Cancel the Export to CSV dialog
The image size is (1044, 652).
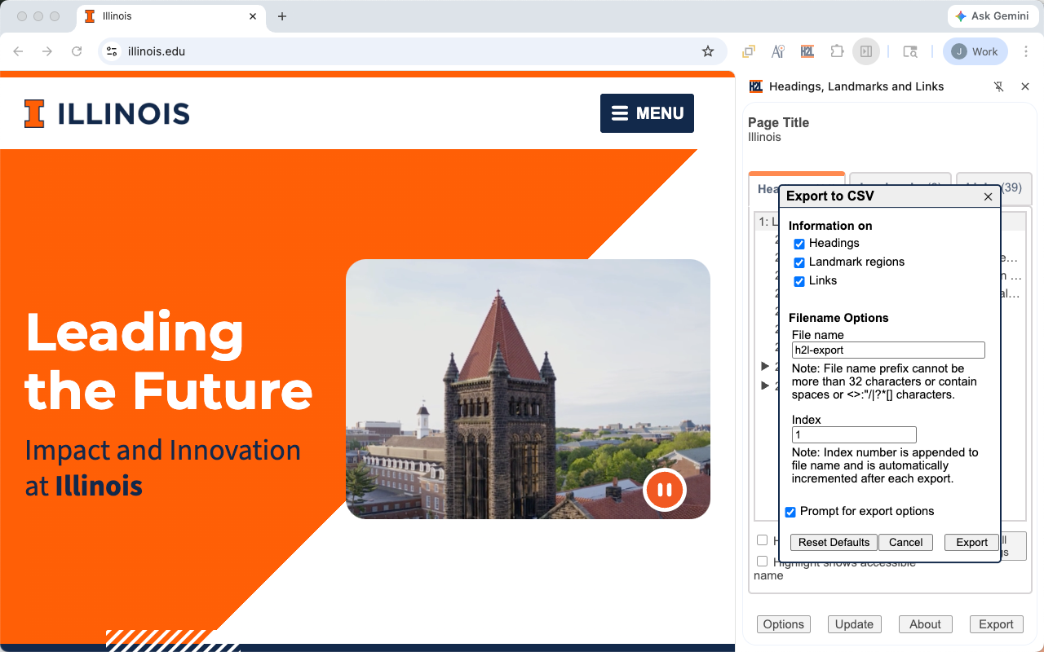905,543
